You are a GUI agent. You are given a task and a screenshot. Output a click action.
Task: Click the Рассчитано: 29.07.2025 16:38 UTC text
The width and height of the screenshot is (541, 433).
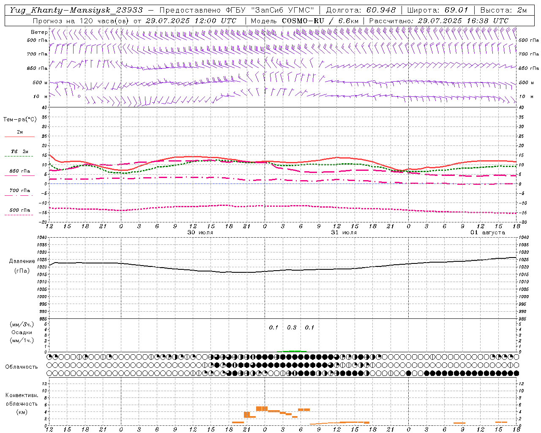tap(439, 21)
